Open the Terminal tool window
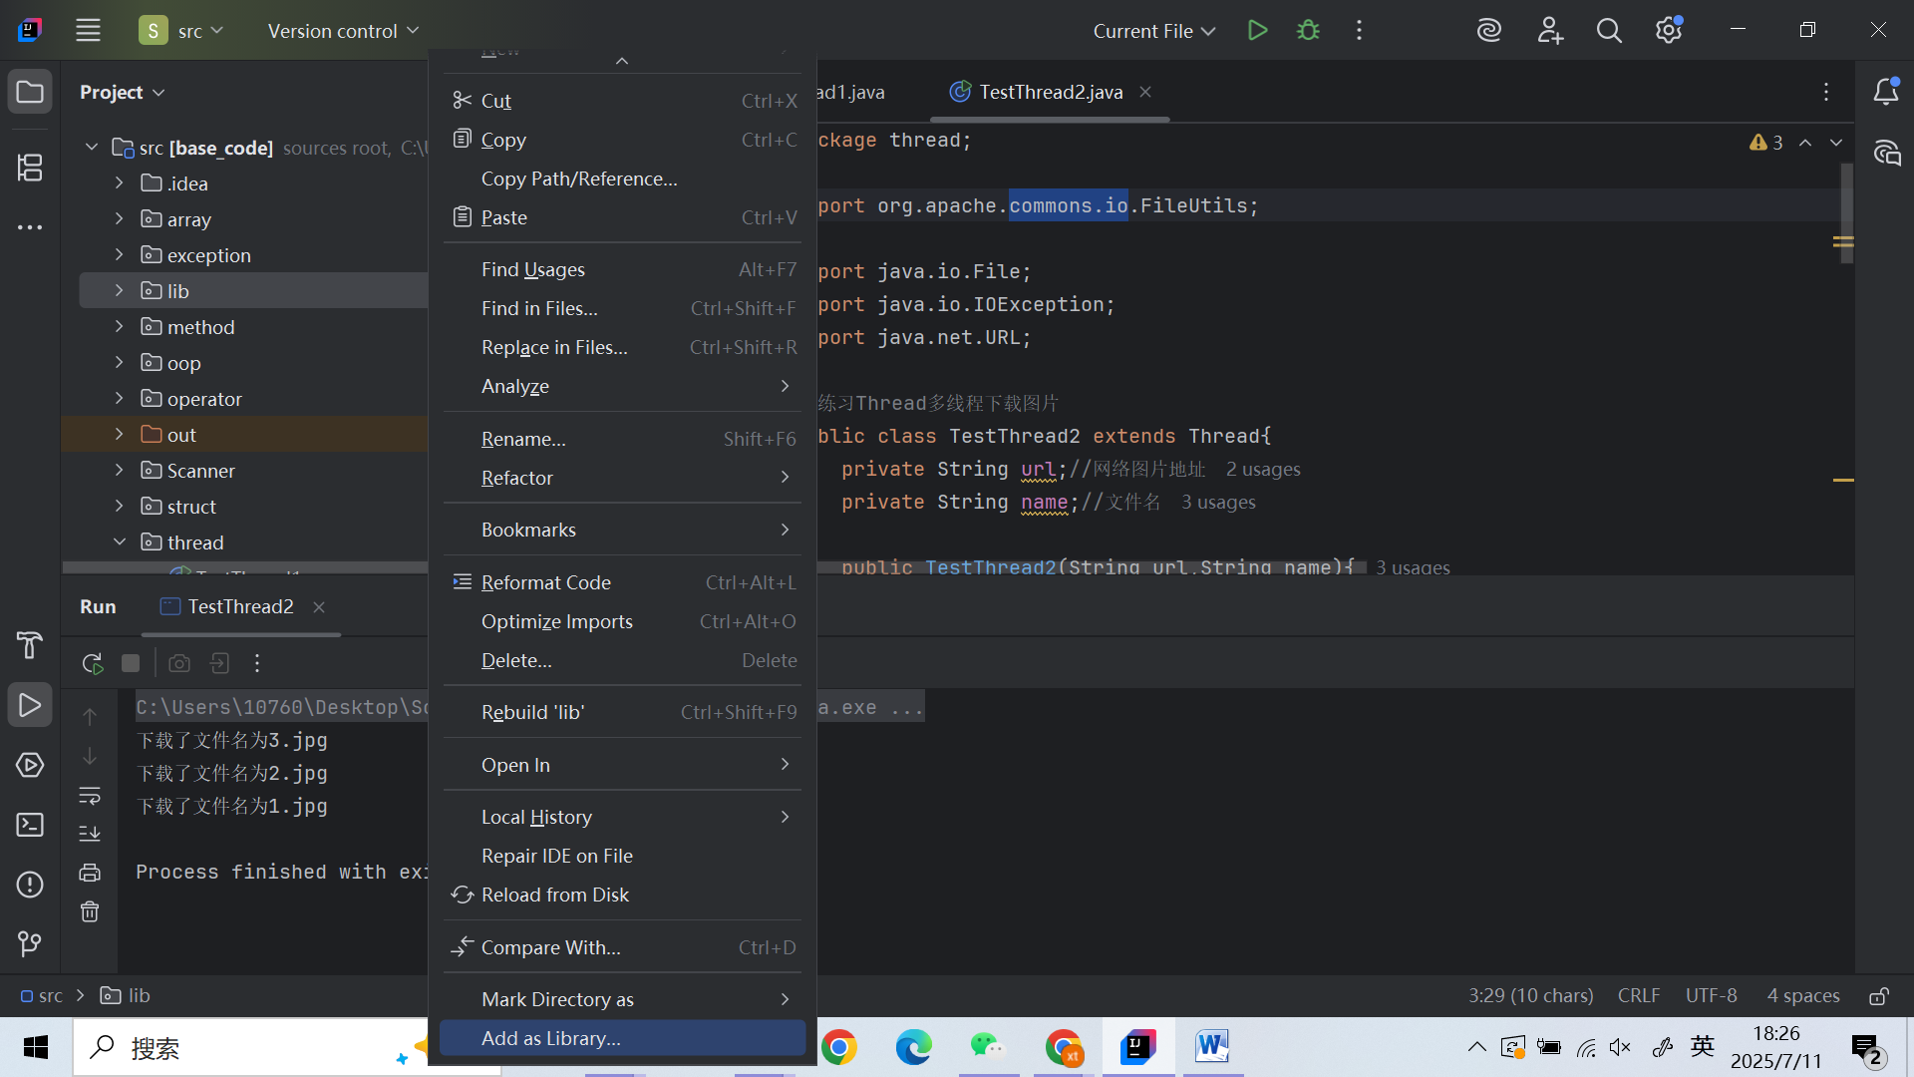 pos(30,825)
